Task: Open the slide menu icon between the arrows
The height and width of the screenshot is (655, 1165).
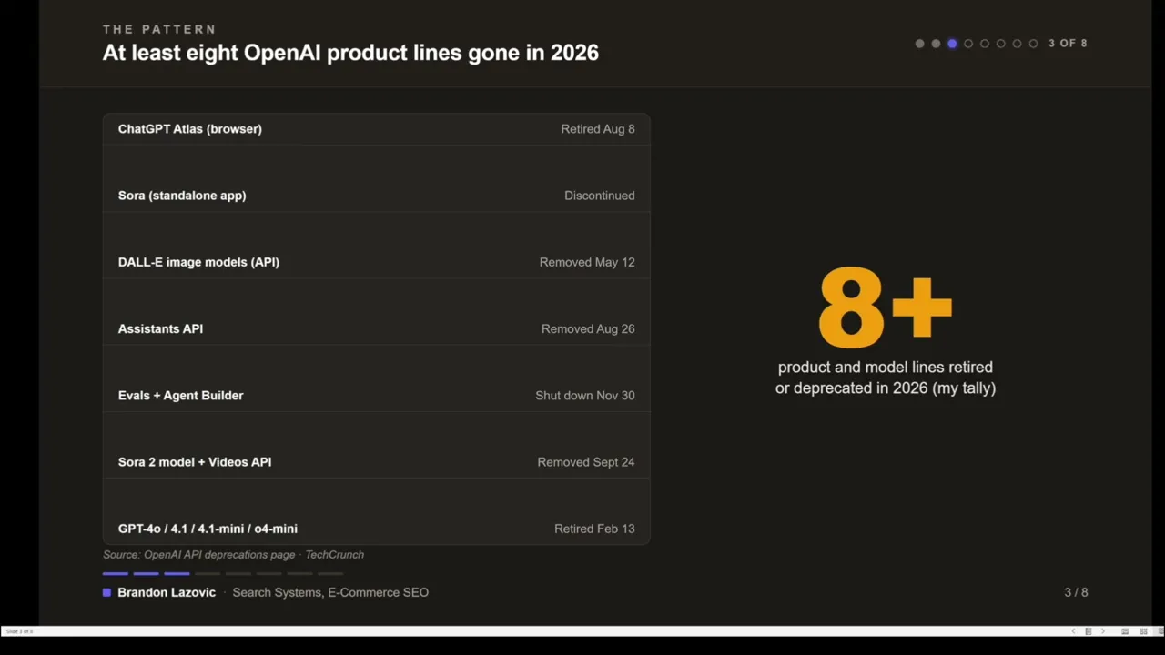Action: [x=1088, y=631]
